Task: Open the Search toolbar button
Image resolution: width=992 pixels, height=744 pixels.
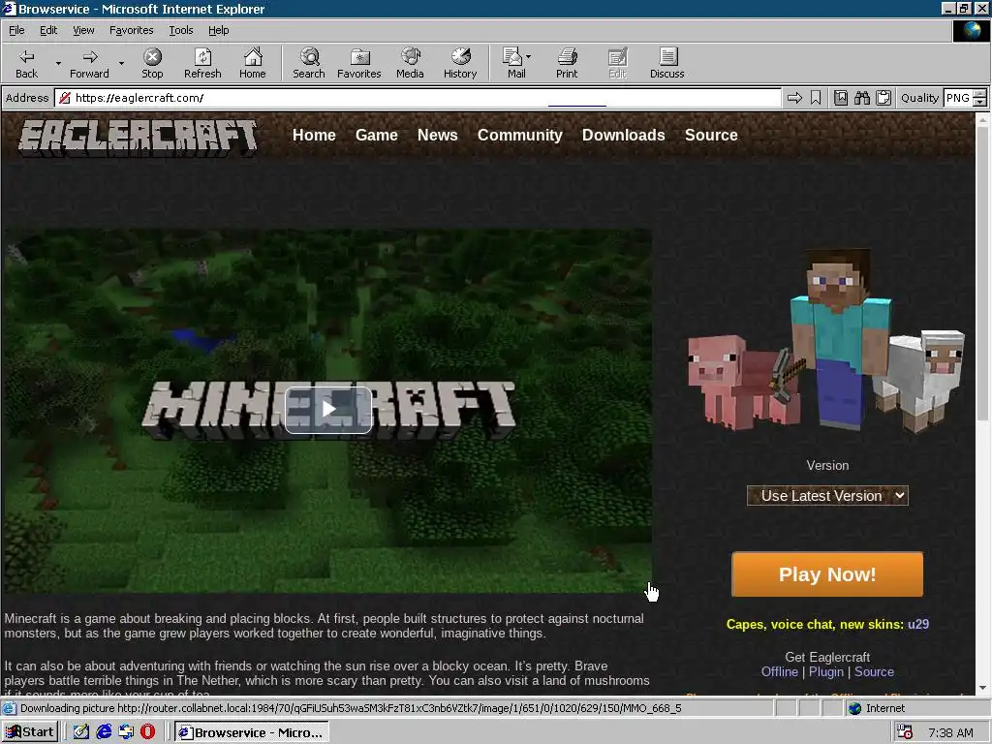Action: click(309, 63)
